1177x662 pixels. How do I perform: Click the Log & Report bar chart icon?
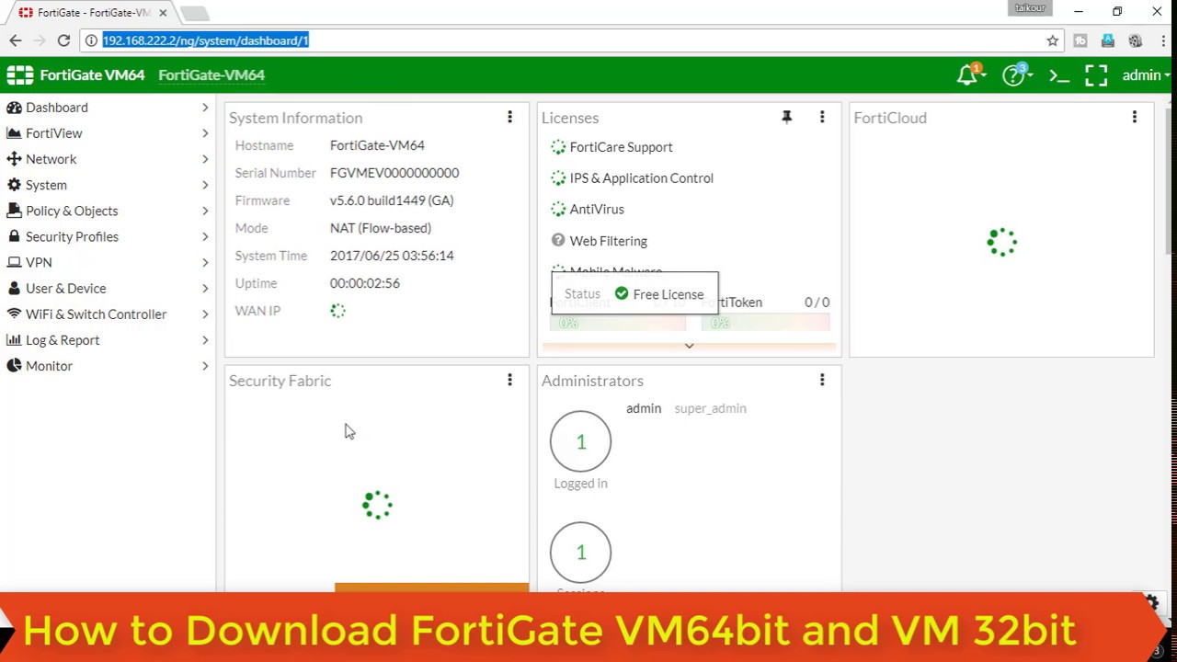(x=14, y=340)
